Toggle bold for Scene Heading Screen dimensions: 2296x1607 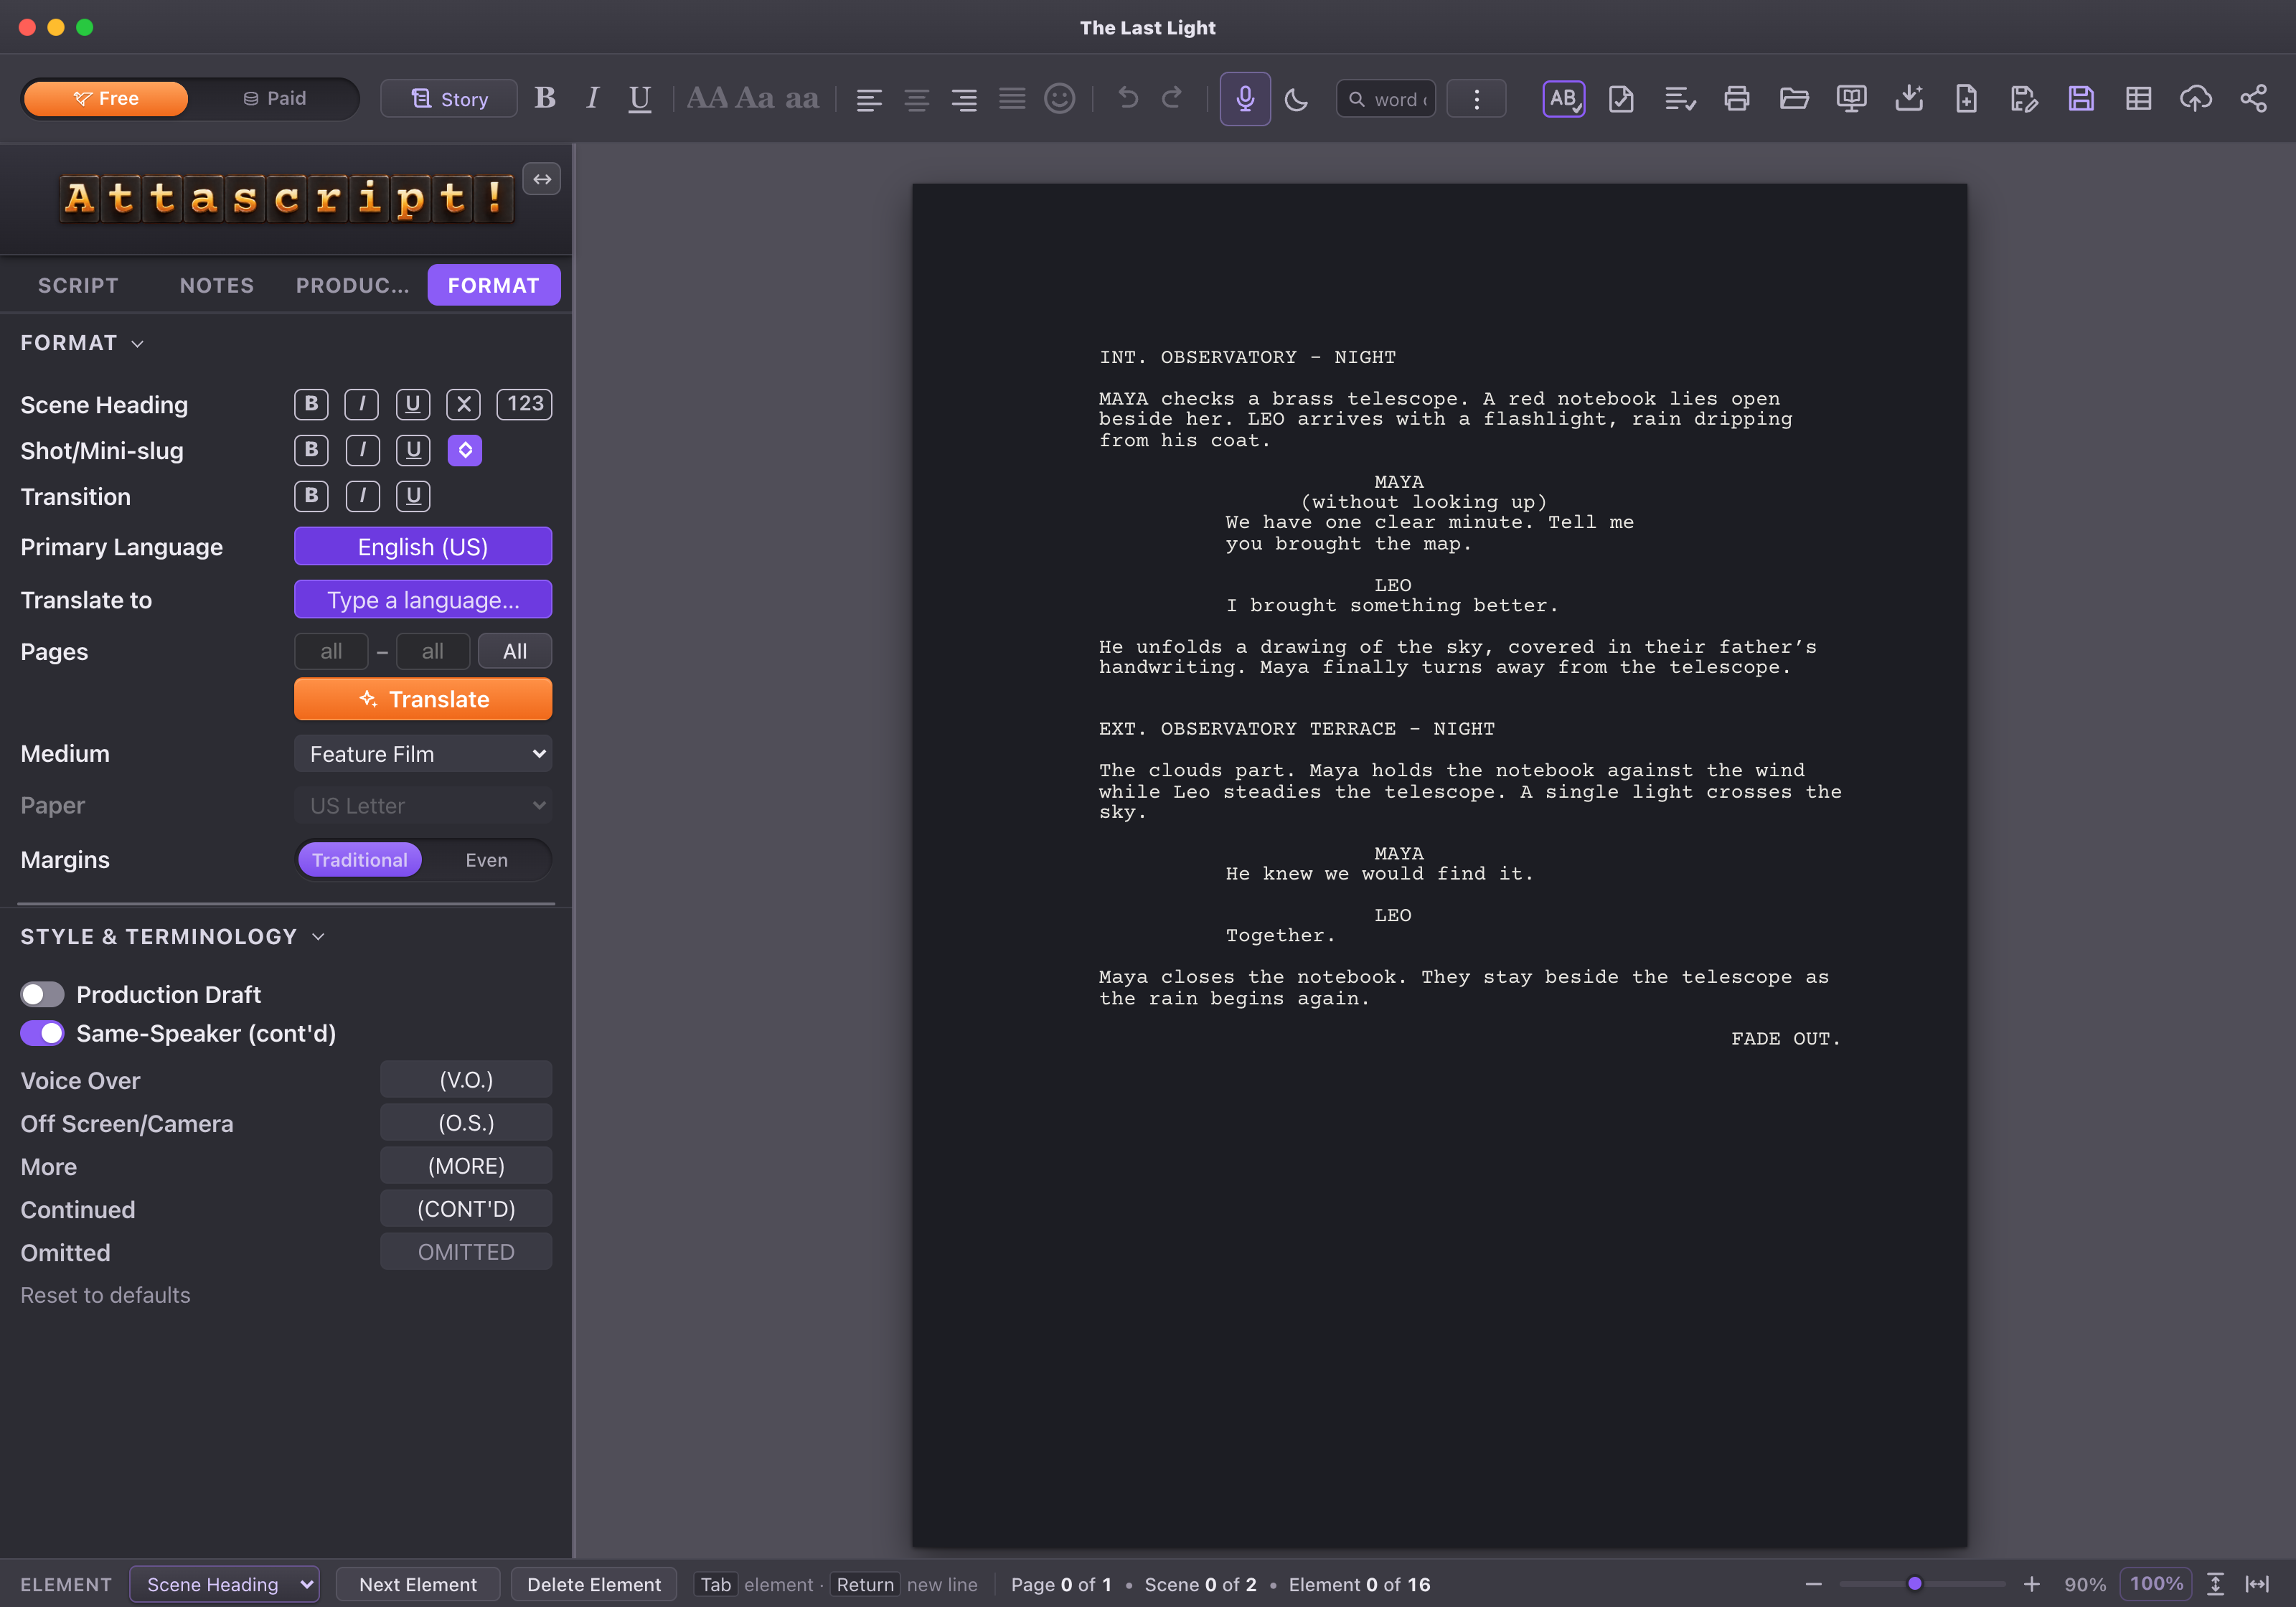311,404
